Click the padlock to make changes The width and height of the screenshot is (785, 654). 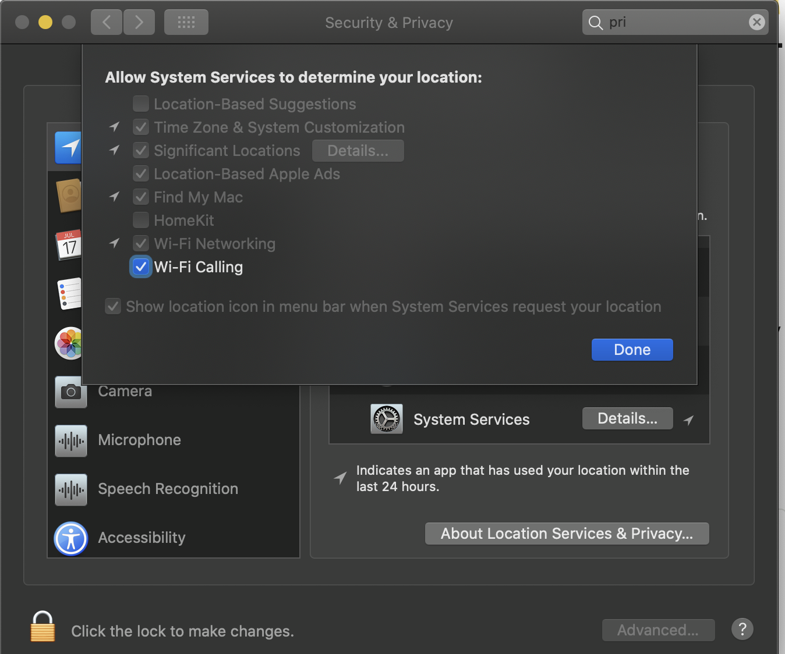click(x=43, y=626)
